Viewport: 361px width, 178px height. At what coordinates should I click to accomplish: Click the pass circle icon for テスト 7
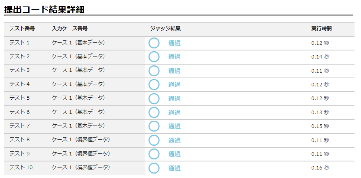(154, 126)
